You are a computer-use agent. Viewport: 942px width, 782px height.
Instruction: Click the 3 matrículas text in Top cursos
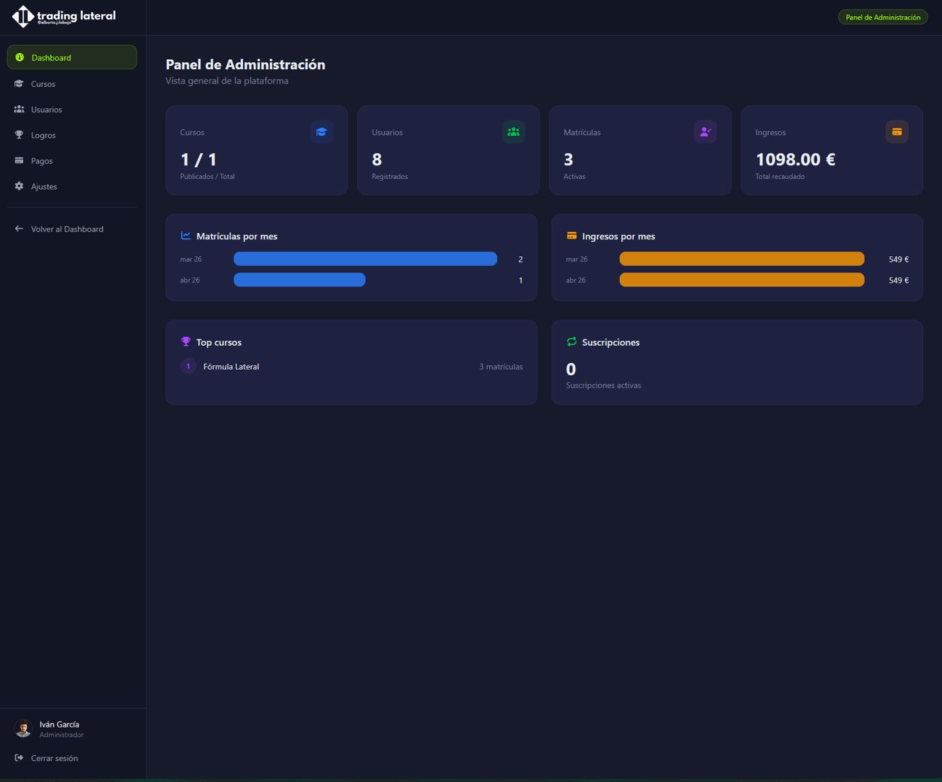tap(501, 366)
